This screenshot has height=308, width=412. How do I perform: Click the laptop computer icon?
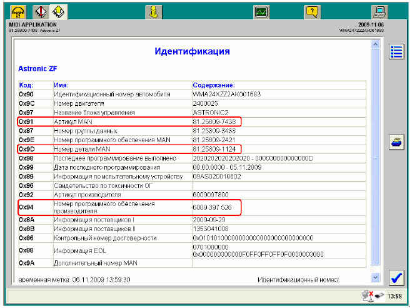[378, 11]
